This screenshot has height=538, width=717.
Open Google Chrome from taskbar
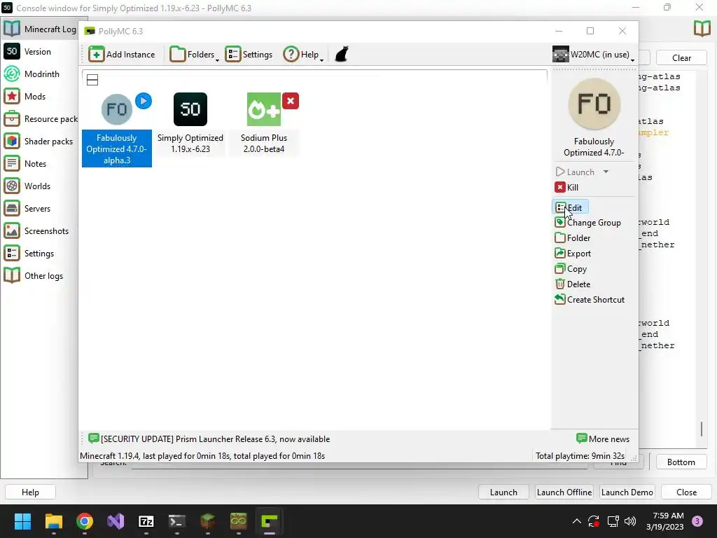coord(85,521)
